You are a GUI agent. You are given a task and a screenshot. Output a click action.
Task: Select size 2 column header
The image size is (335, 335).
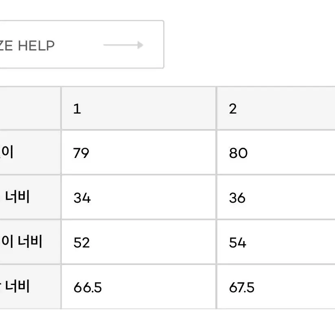point(276,108)
